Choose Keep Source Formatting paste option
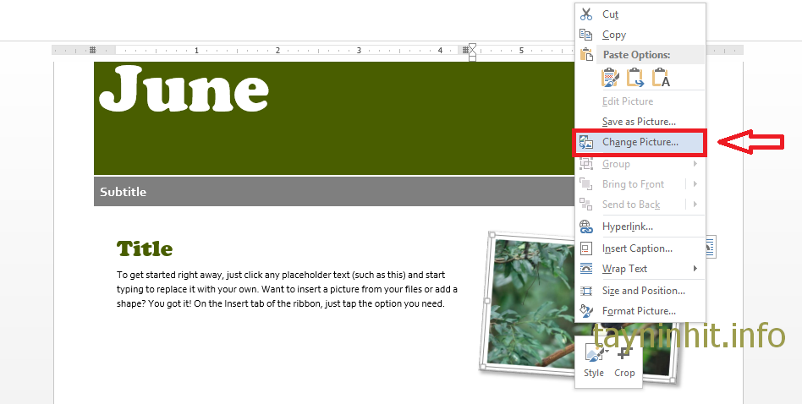 (609, 79)
